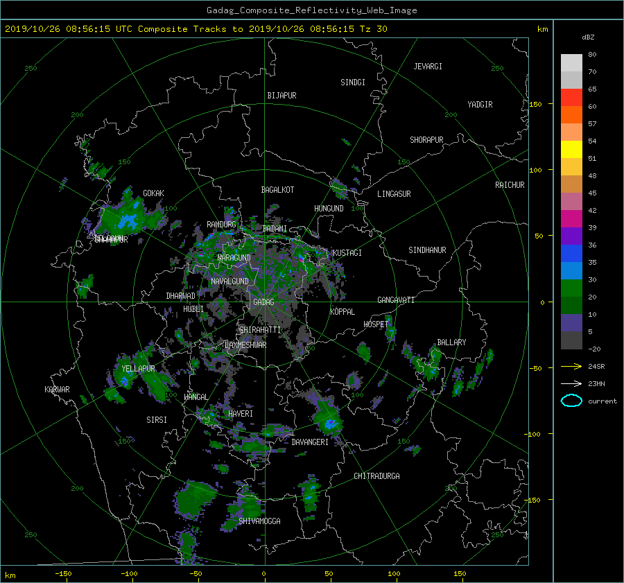Click the DHARWAD city label
The height and width of the screenshot is (583, 624).
pos(181,296)
